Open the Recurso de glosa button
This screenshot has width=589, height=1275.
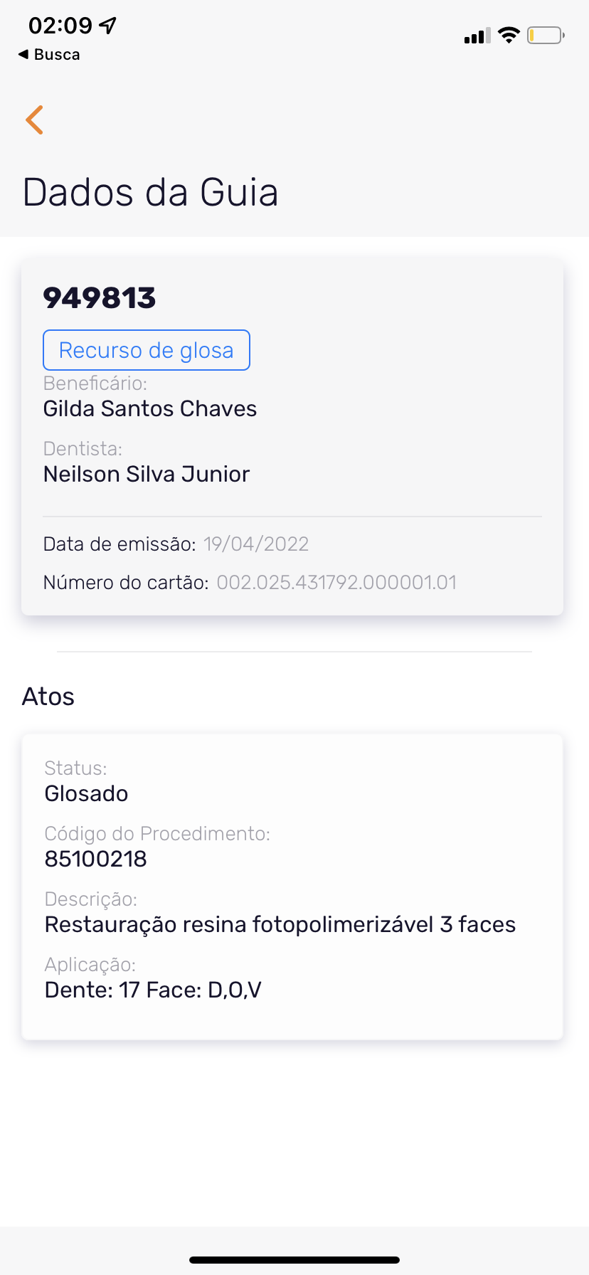point(147,350)
